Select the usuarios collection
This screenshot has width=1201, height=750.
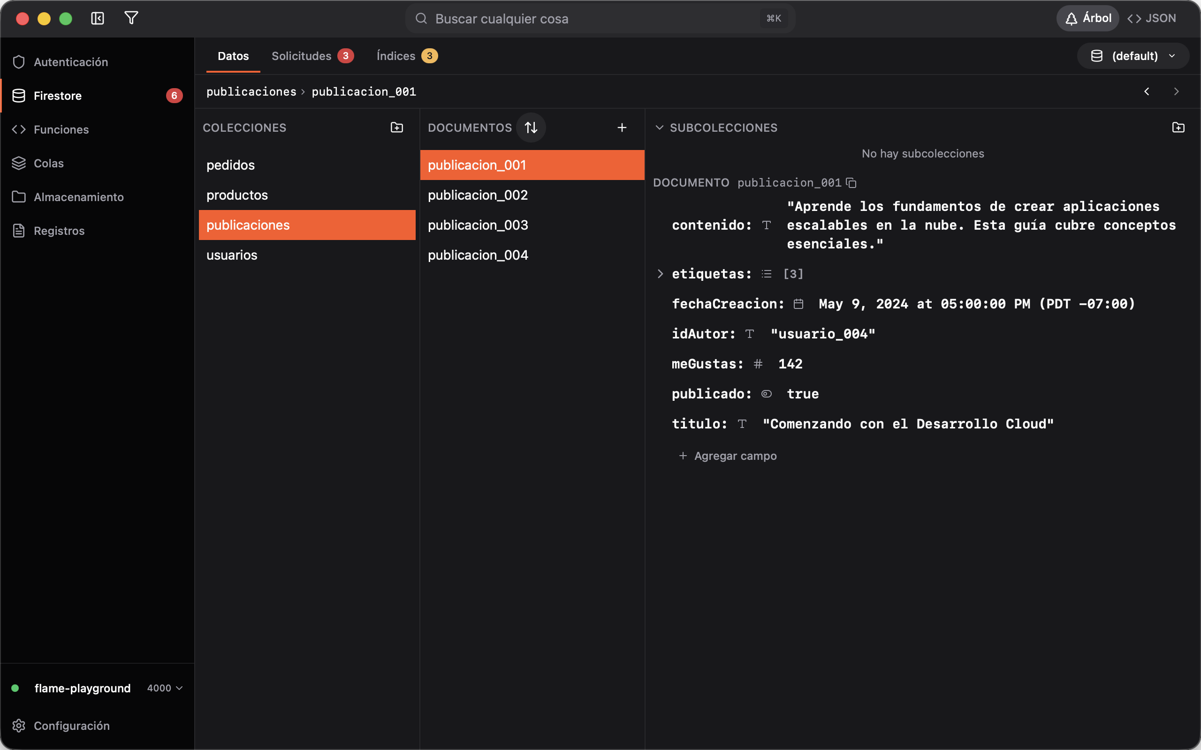pyautogui.click(x=307, y=255)
